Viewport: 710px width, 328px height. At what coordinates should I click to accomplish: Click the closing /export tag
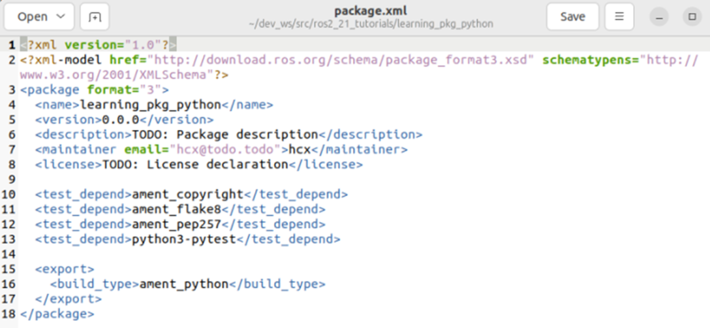[68, 299]
